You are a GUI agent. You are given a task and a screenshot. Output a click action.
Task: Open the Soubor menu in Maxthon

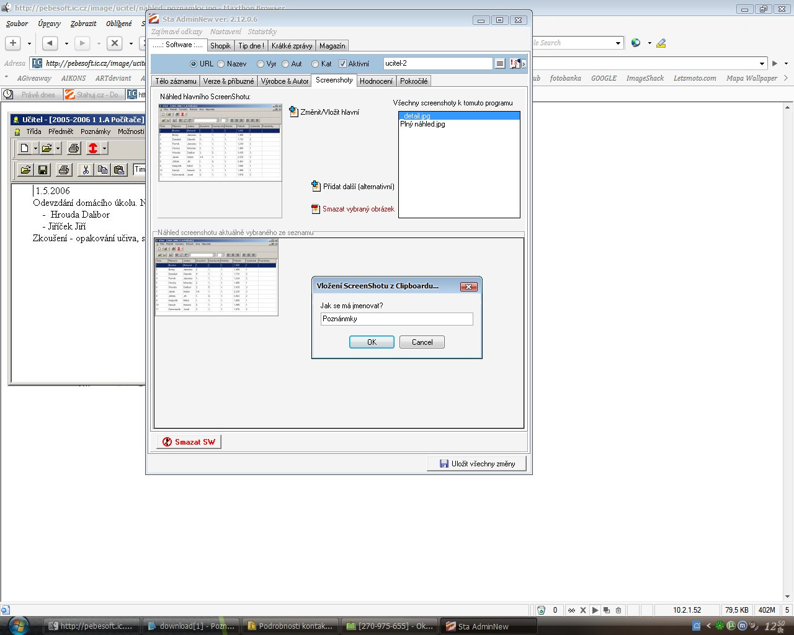17,24
